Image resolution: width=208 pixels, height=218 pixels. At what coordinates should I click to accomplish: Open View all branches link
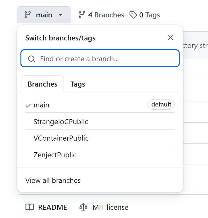(53, 180)
